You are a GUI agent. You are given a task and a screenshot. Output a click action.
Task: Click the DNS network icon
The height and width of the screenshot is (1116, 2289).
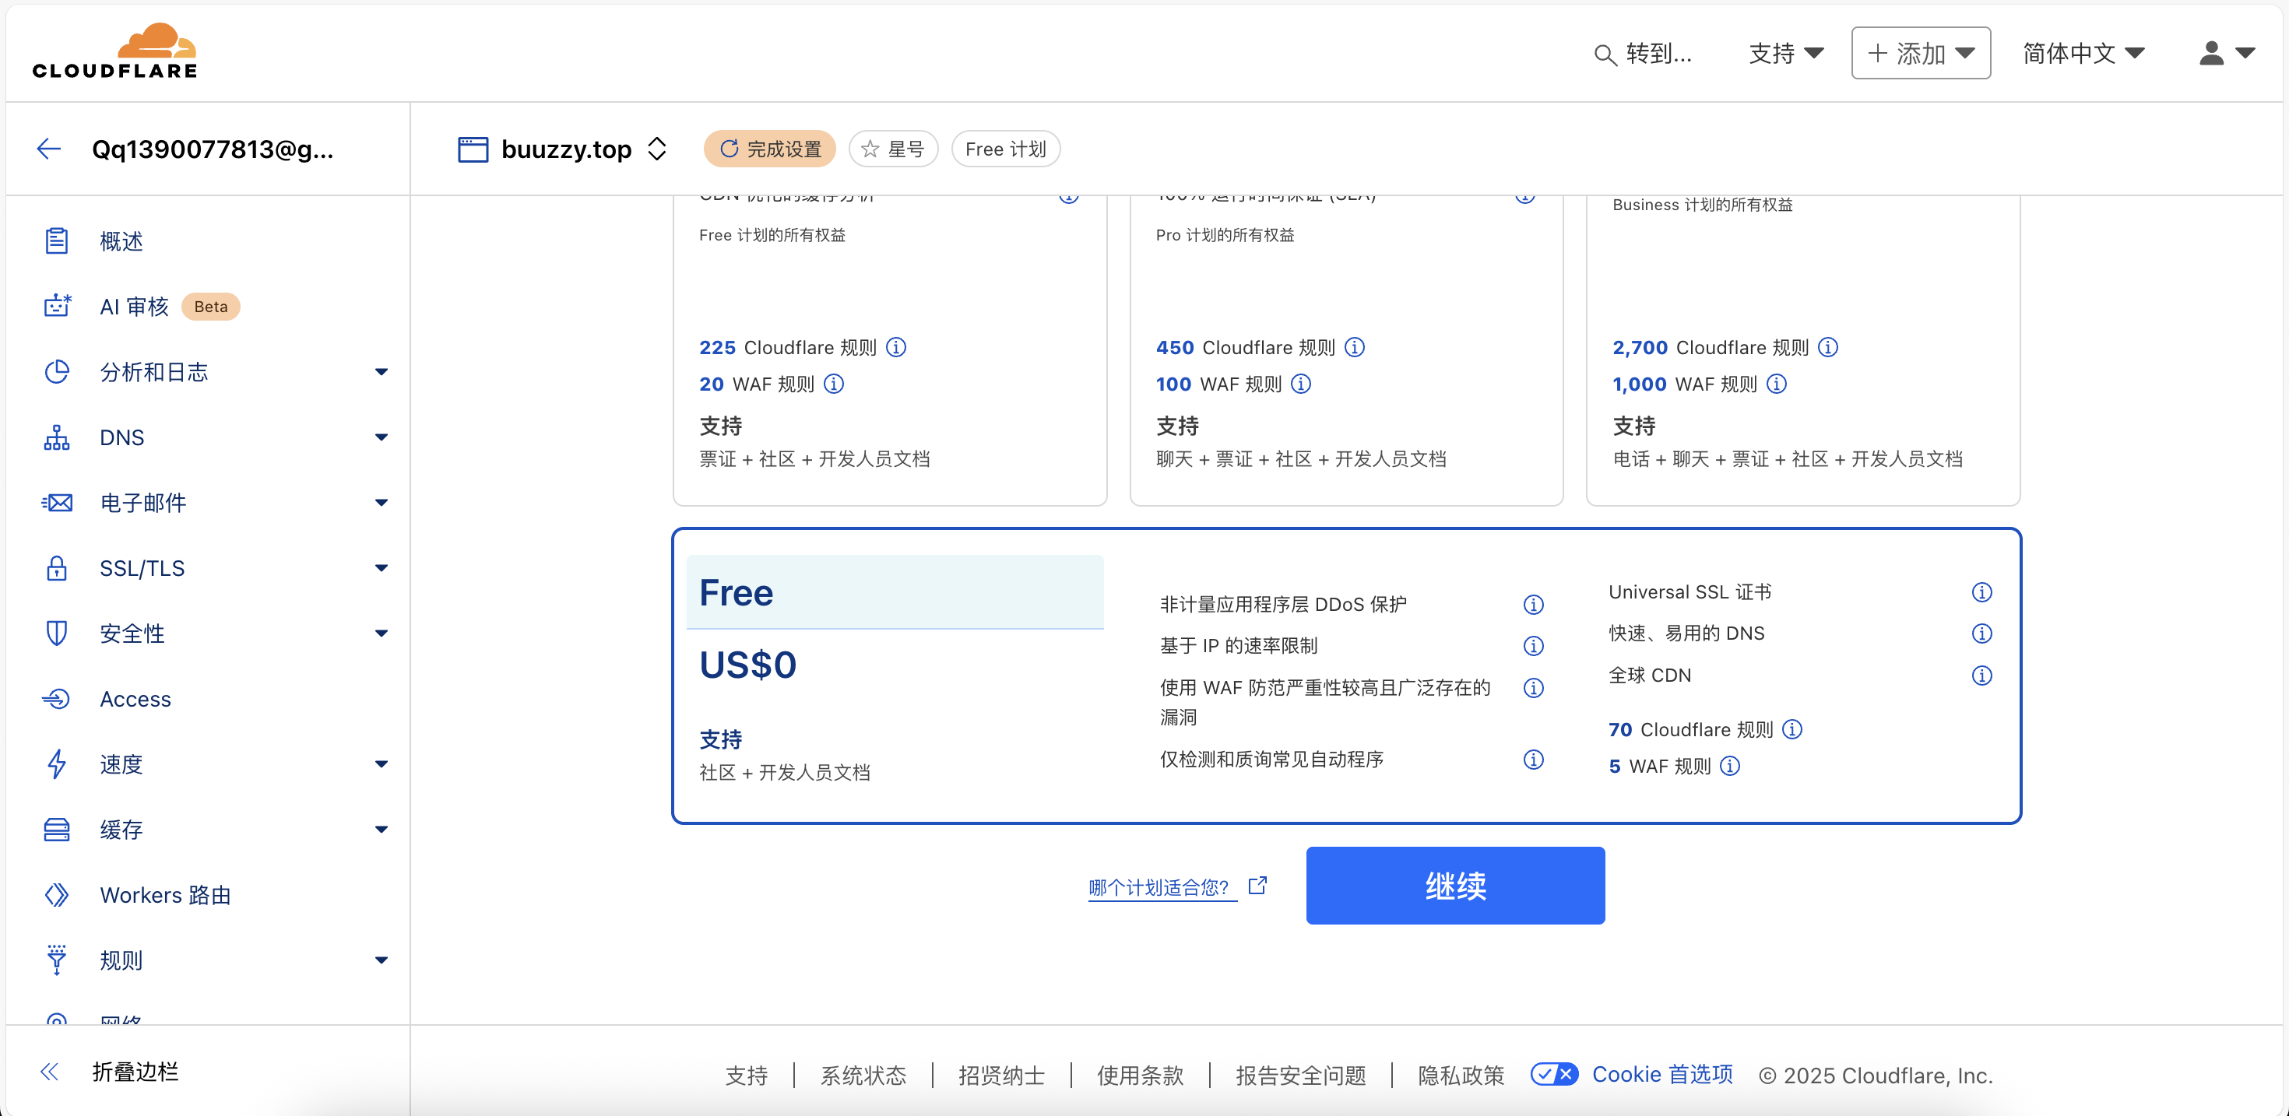(x=57, y=437)
